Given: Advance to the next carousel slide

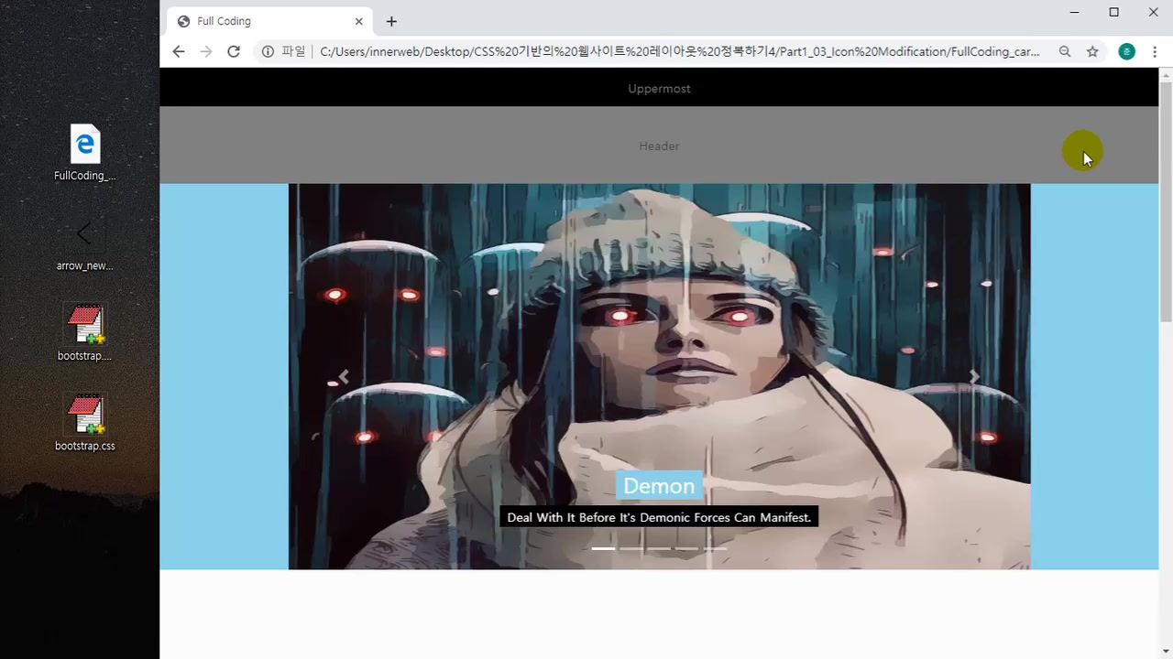Looking at the screenshot, I should click(x=974, y=376).
